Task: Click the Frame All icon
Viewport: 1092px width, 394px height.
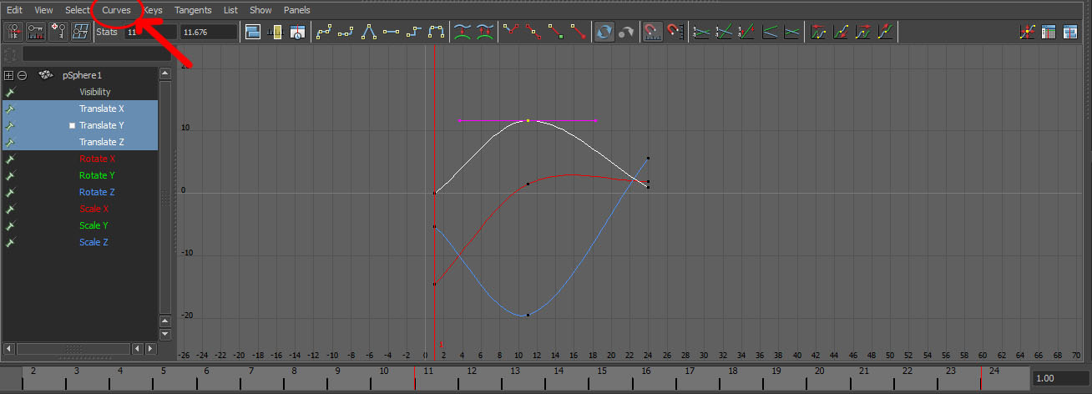Action: pos(253,32)
